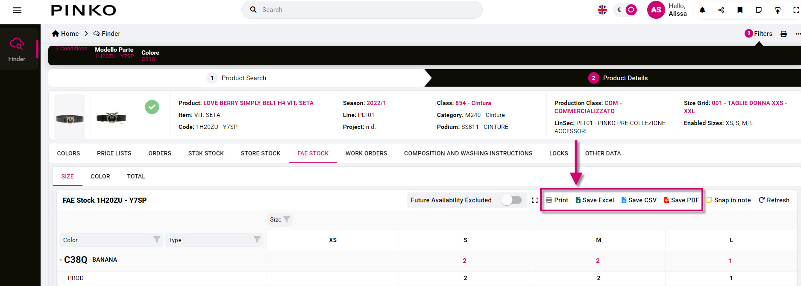Click Class value 854 - Cintura
The image size is (801, 286).
pyautogui.click(x=473, y=103)
